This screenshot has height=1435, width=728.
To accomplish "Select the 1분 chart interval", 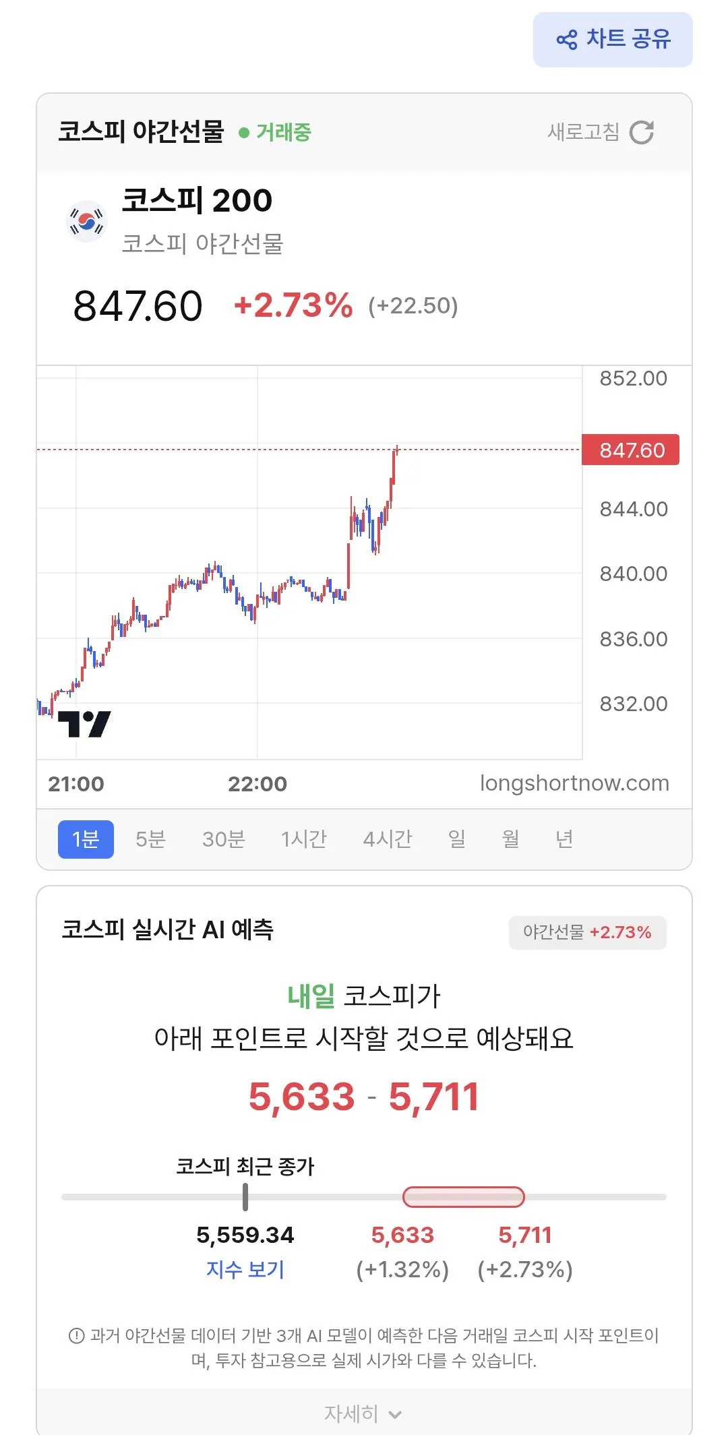I will point(86,839).
